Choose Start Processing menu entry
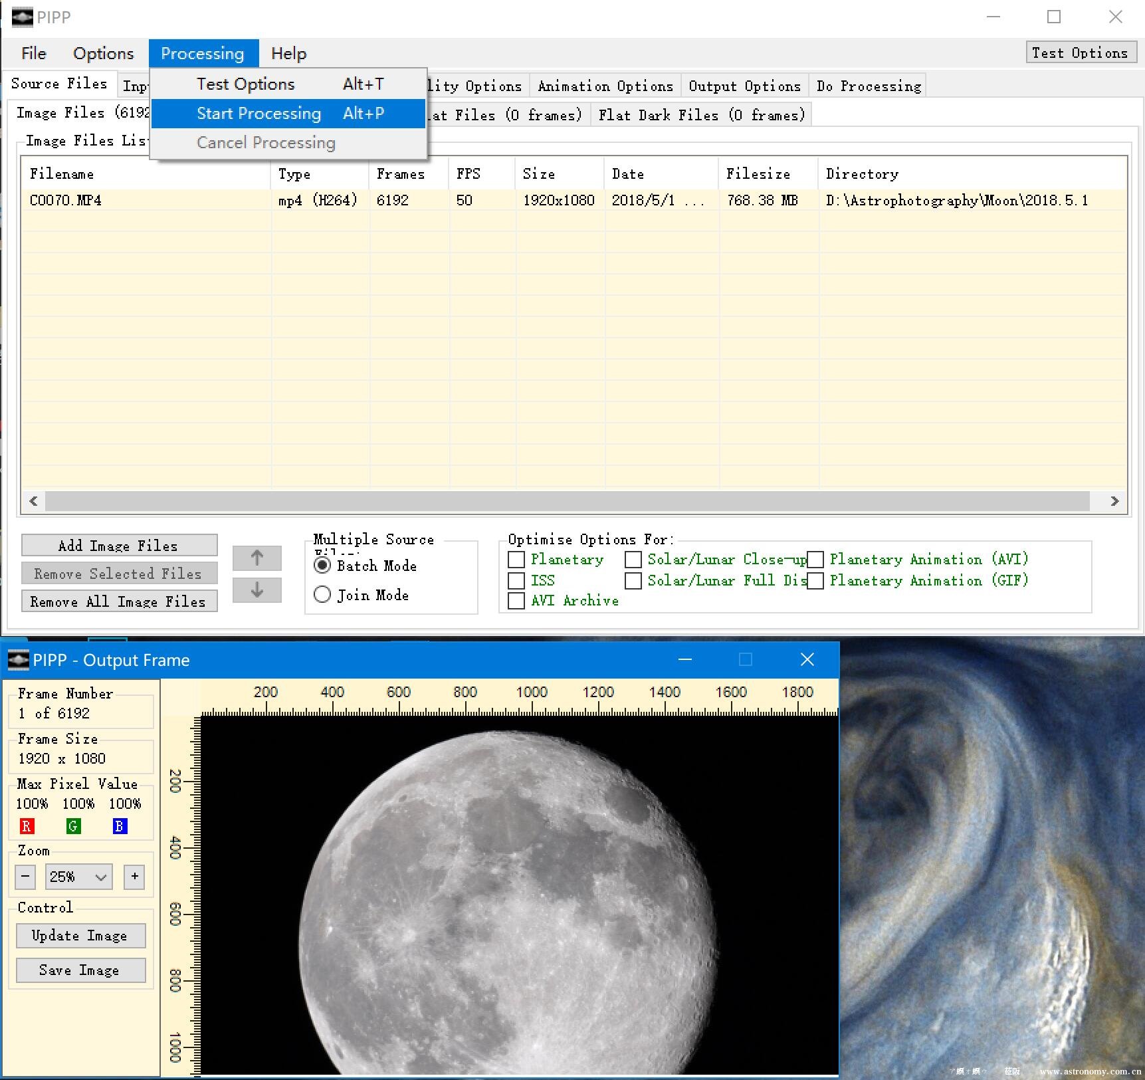Screen dimensions: 1145x1080 288,113
